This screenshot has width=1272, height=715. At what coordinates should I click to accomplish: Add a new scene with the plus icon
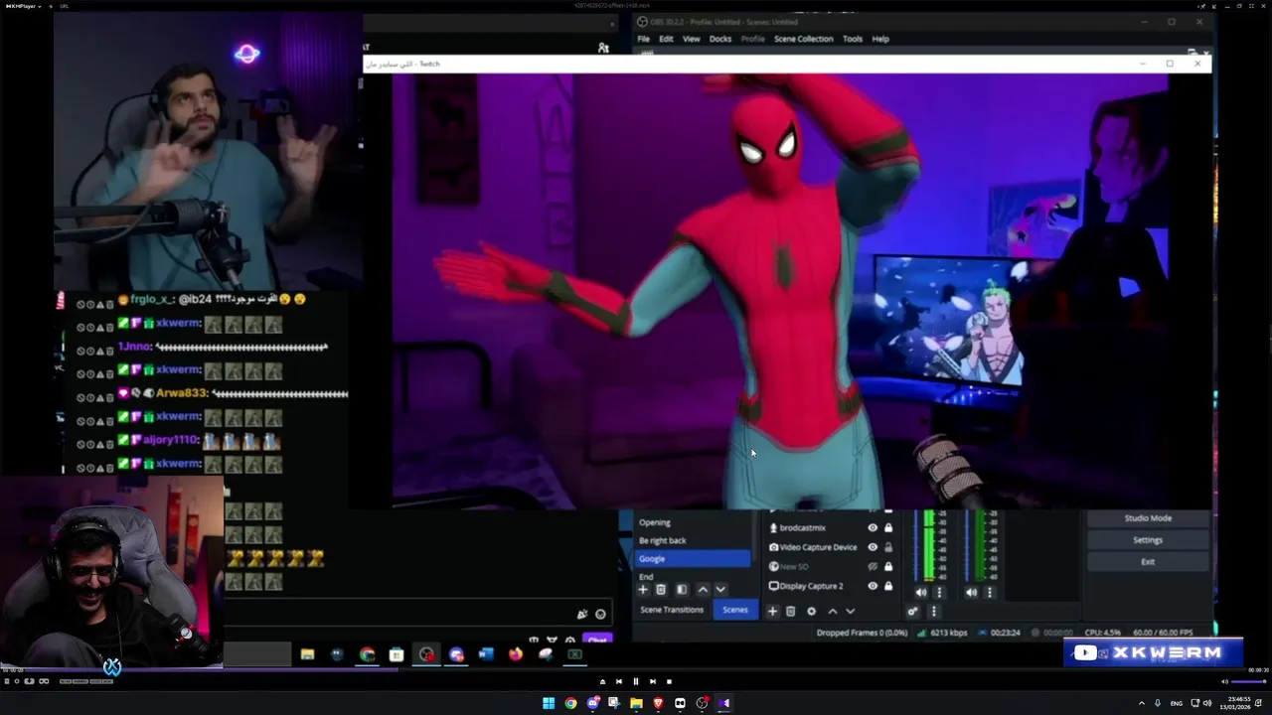(643, 590)
